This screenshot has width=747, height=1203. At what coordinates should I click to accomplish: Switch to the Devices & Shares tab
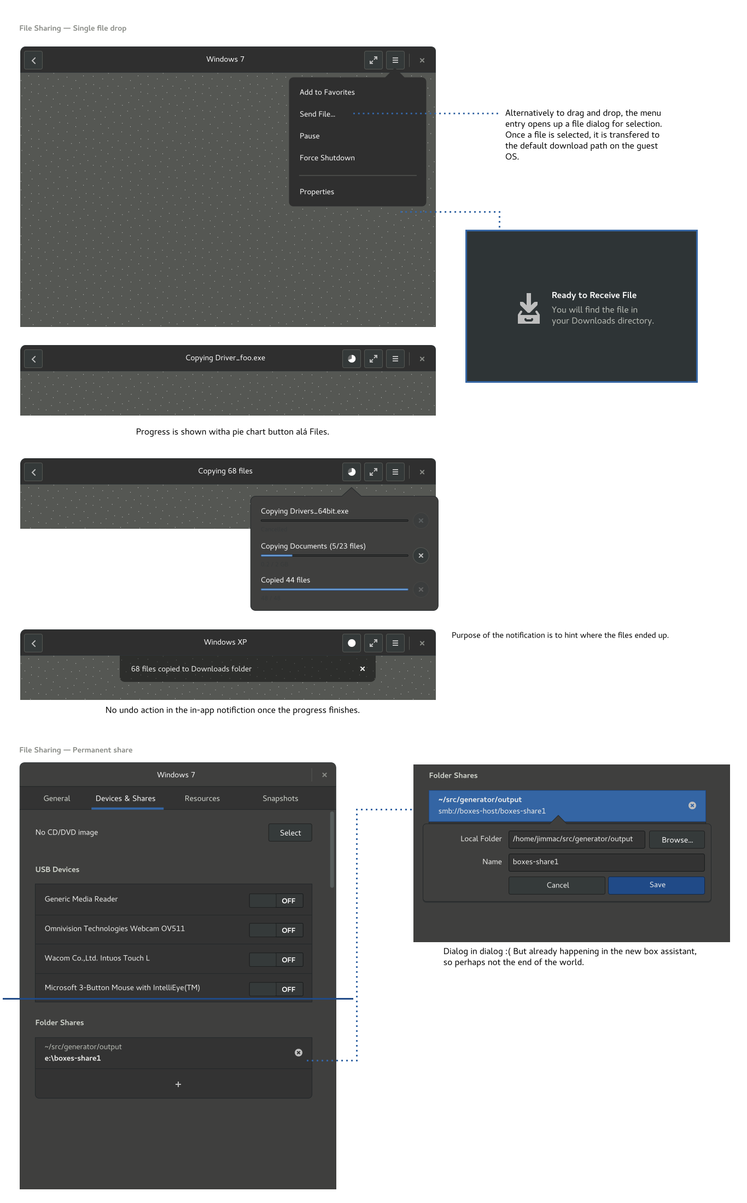tap(125, 798)
